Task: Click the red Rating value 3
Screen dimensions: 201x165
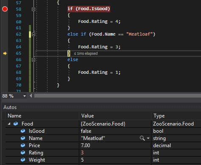Action: tap(82, 153)
